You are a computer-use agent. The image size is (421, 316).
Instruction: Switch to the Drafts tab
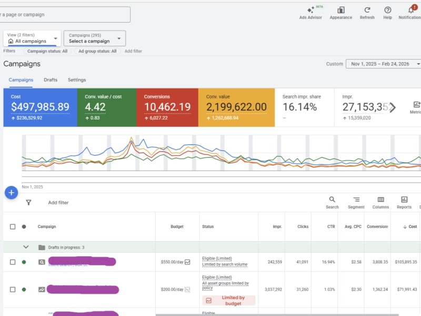51,80
